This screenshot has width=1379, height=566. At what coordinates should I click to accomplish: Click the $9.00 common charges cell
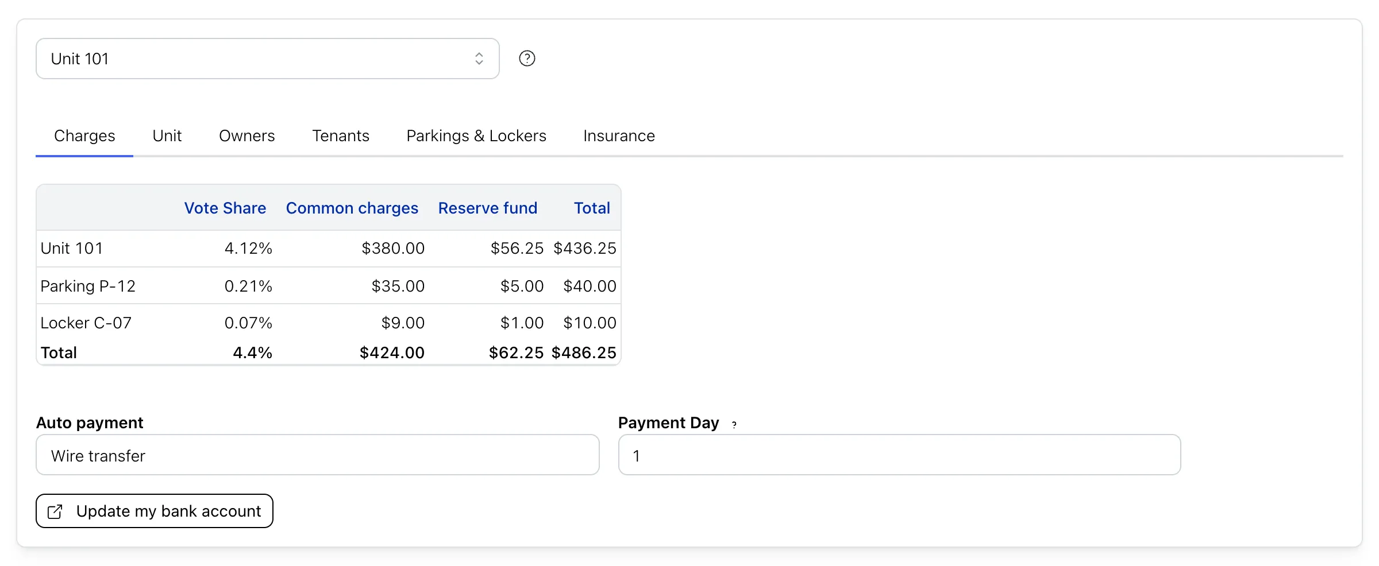pos(403,323)
